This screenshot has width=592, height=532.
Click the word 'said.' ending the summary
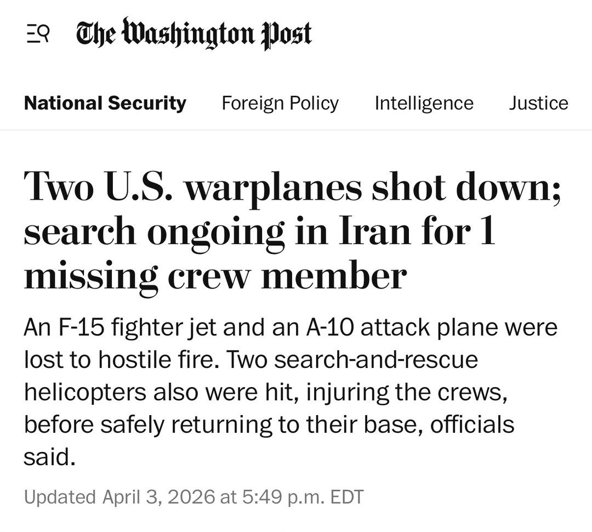point(49,457)
